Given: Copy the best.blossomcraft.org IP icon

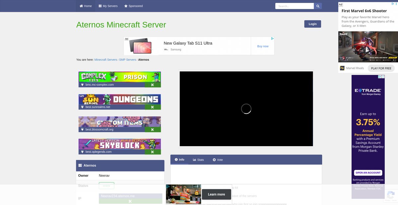Looking at the screenshot, I should (153, 130).
